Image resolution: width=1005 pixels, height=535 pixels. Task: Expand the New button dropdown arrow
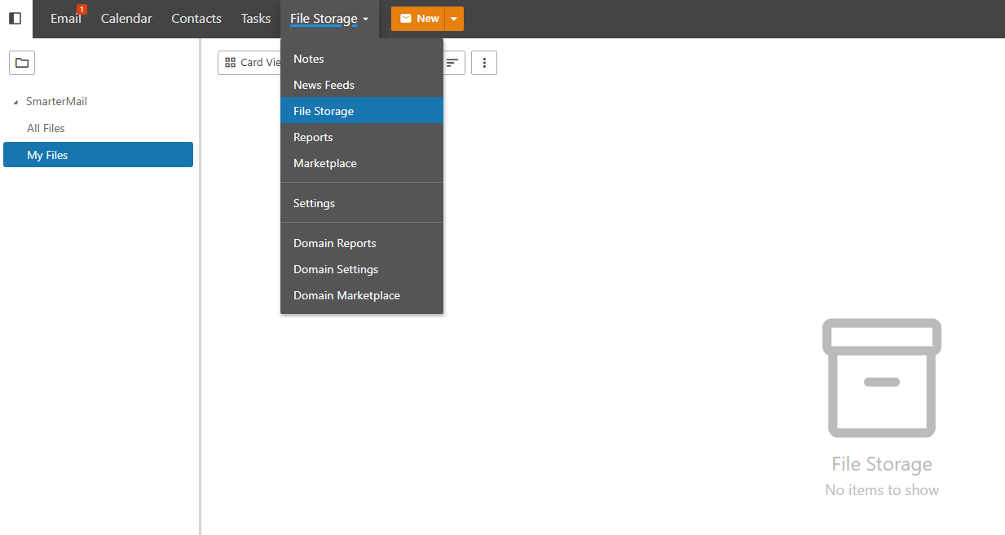(454, 19)
